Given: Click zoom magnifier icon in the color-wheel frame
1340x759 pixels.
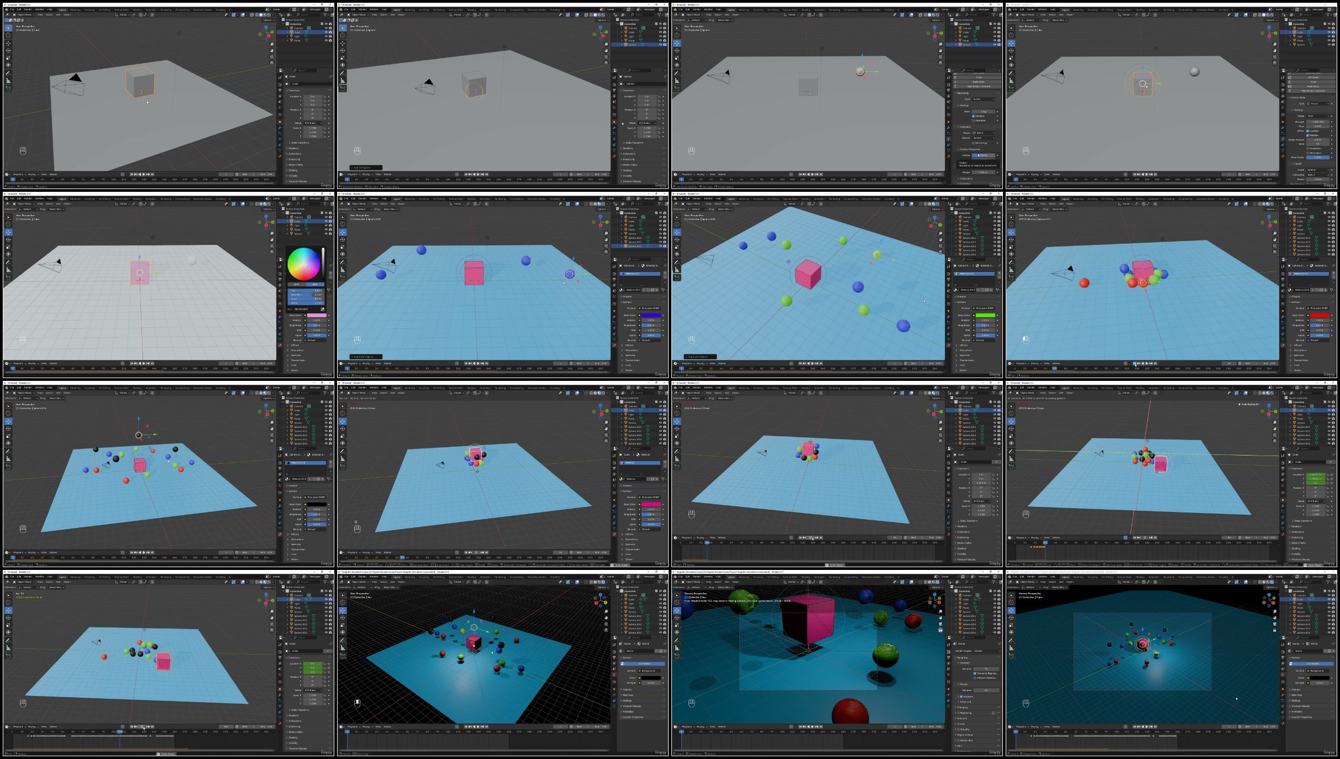Looking at the screenshot, I should pyautogui.click(x=272, y=233).
